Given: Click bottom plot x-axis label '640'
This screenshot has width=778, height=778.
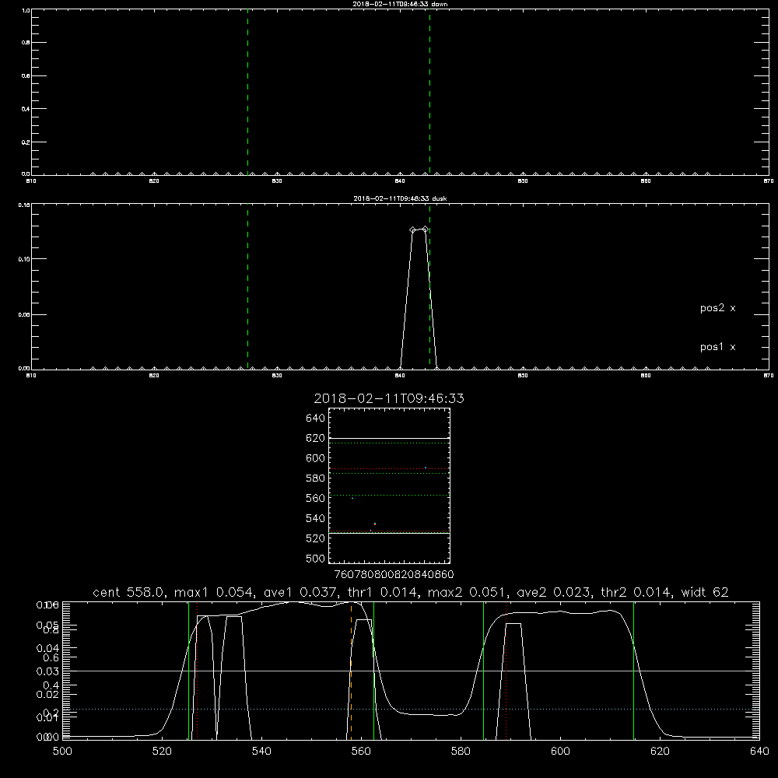Looking at the screenshot, I should [759, 752].
